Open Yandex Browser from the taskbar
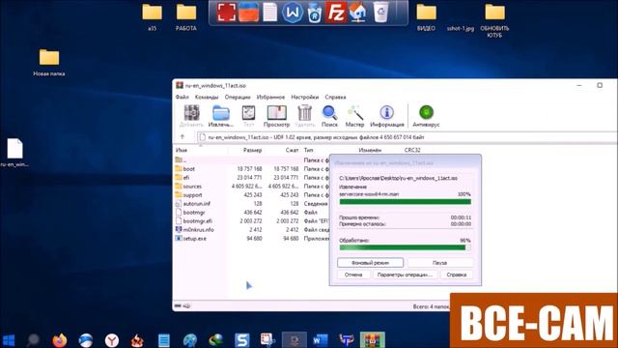618x348 pixels. [112, 339]
